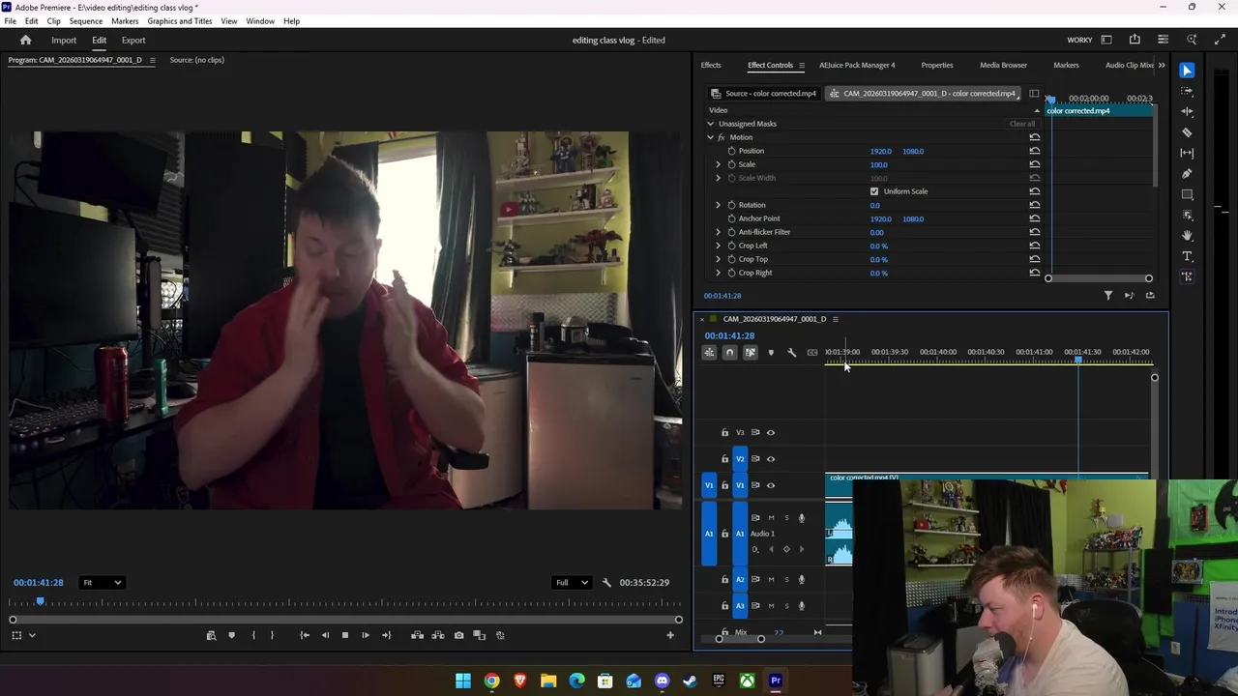Reset the Position parameter
The image size is (1238, 696).
coord(1034,151)
